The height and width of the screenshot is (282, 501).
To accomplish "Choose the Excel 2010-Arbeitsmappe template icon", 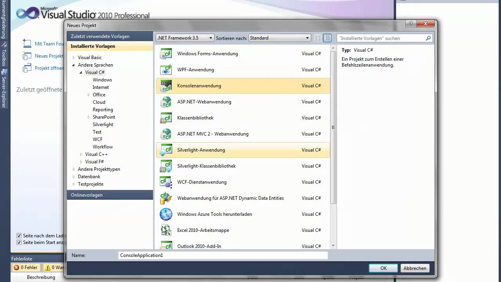I will 166,230.
